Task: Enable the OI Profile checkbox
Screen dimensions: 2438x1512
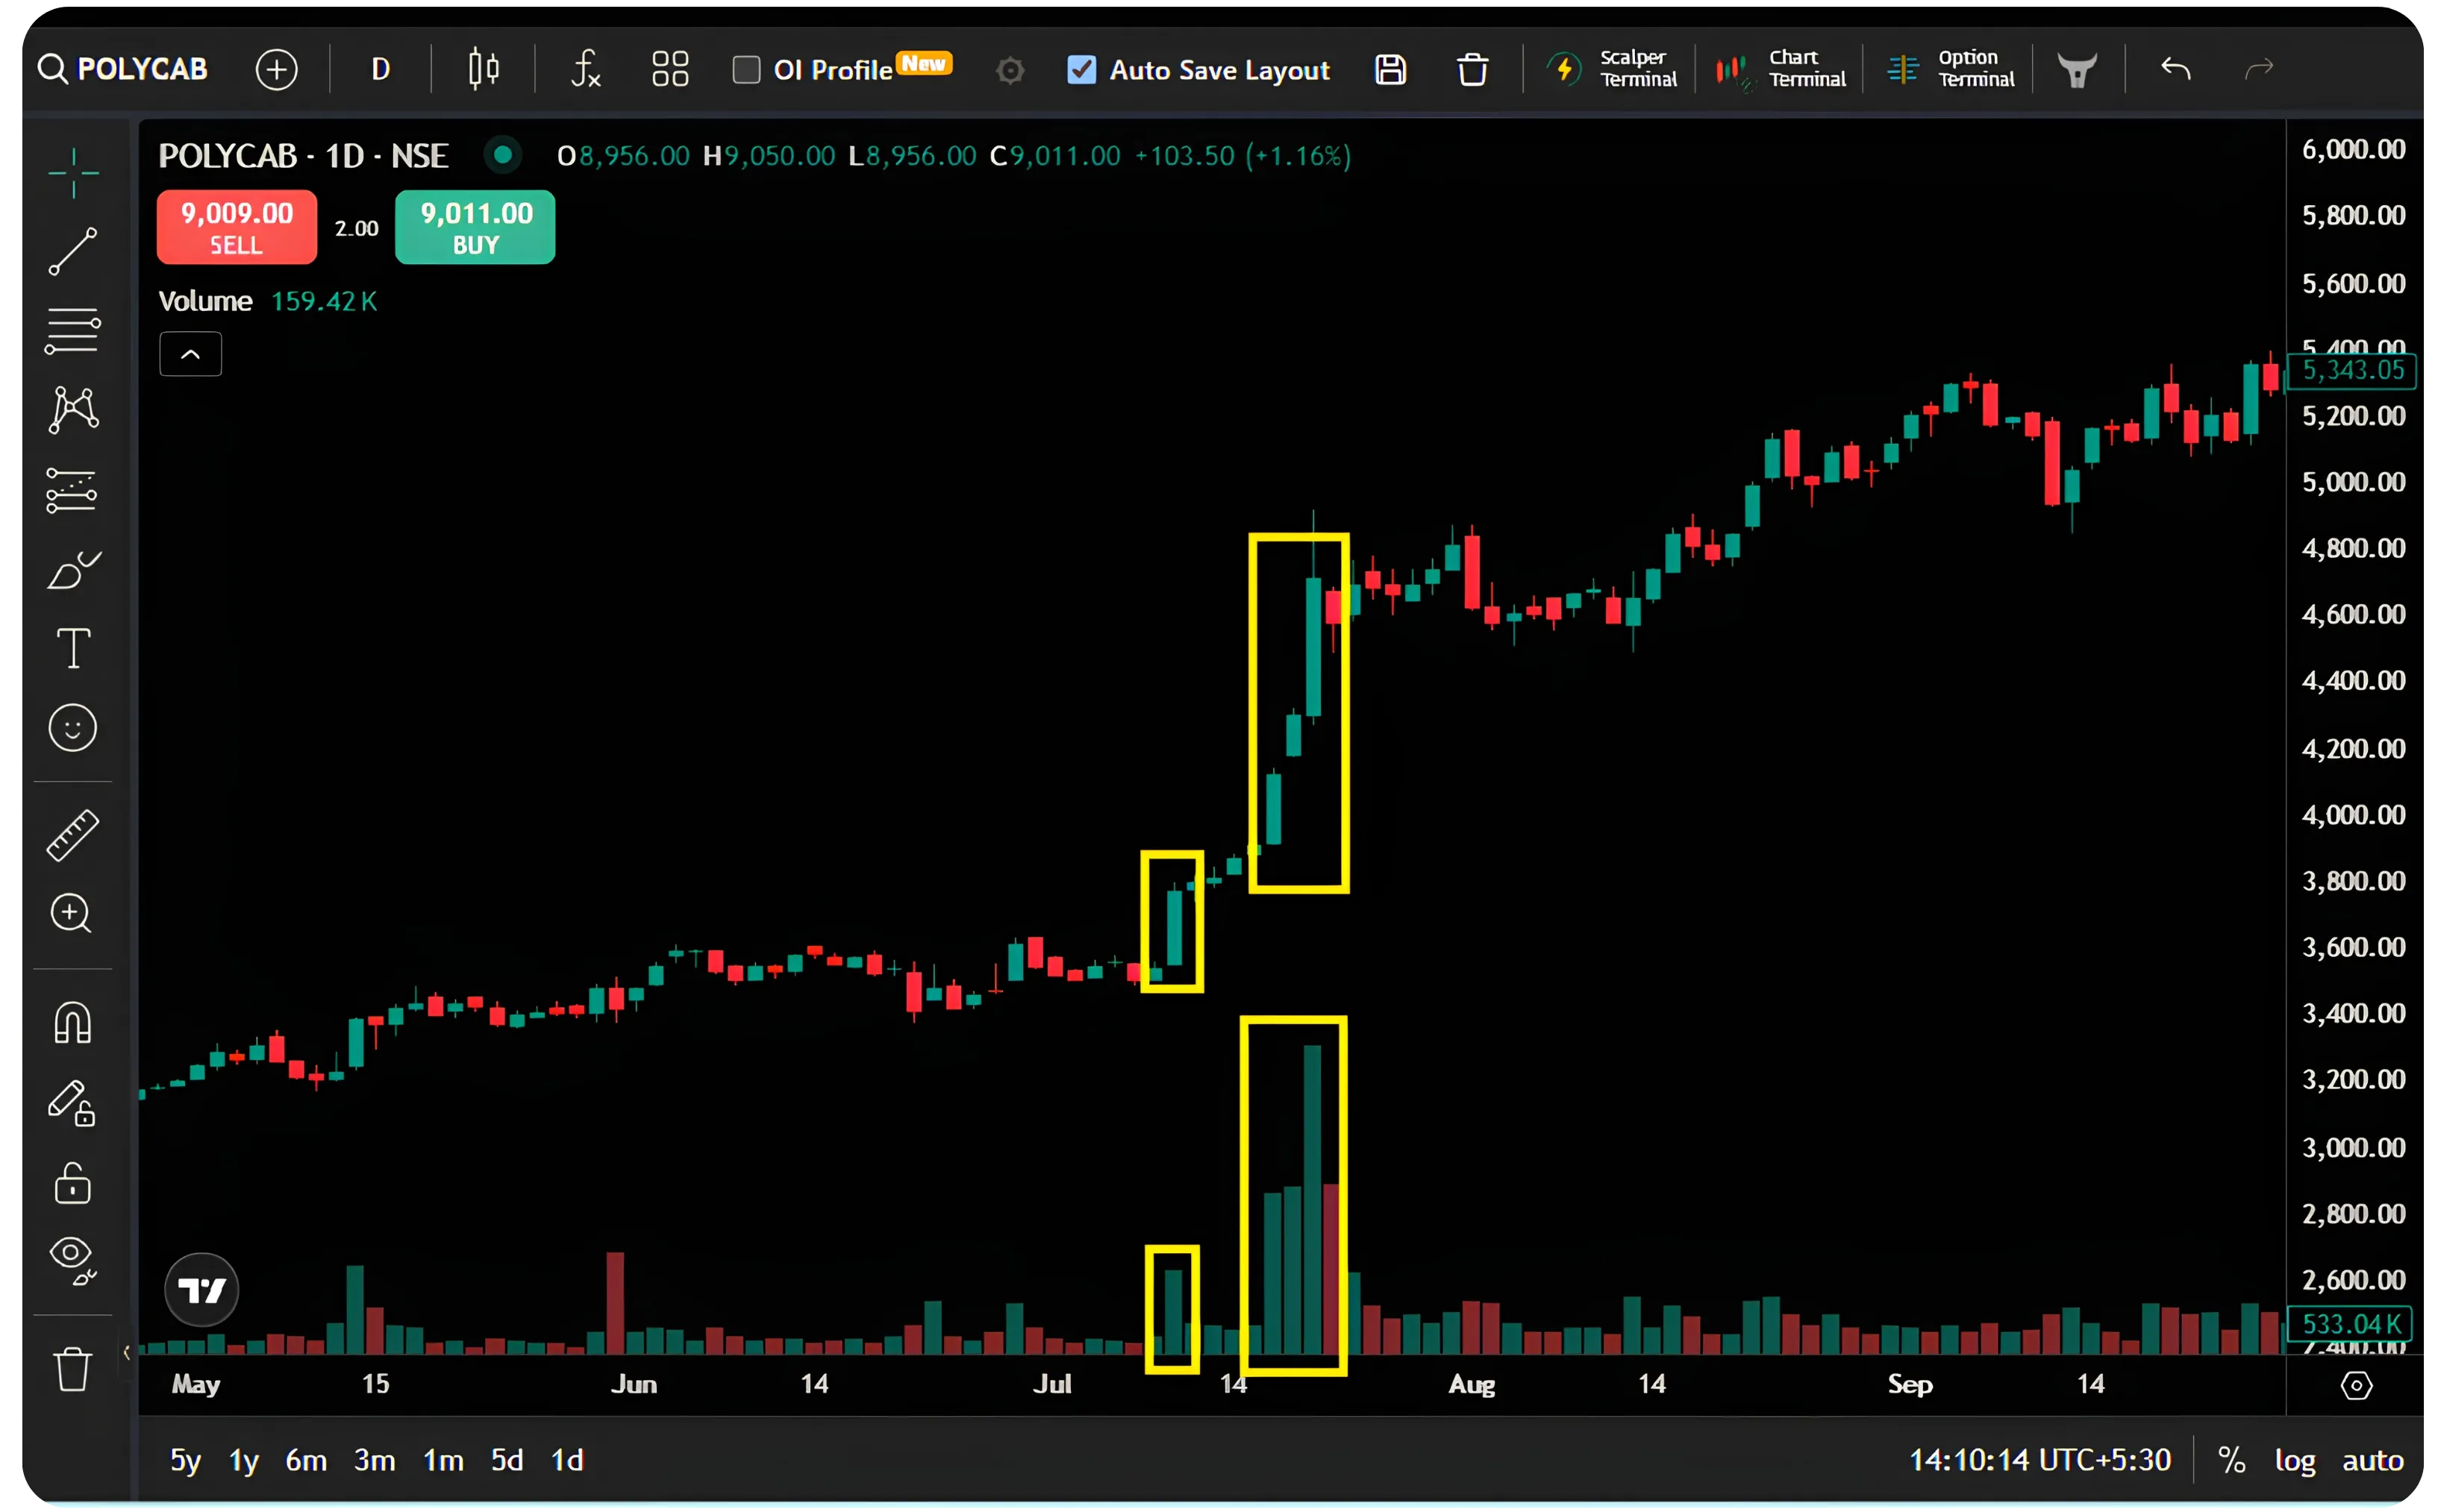Action: pyautogui.click(x=746, y=70)
